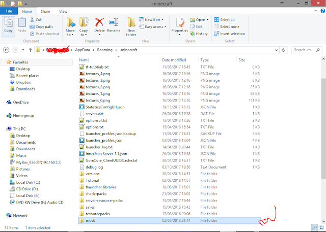Create a New folder from ribbon
Screen dimensions: 326x232
(x=131, y=27)
